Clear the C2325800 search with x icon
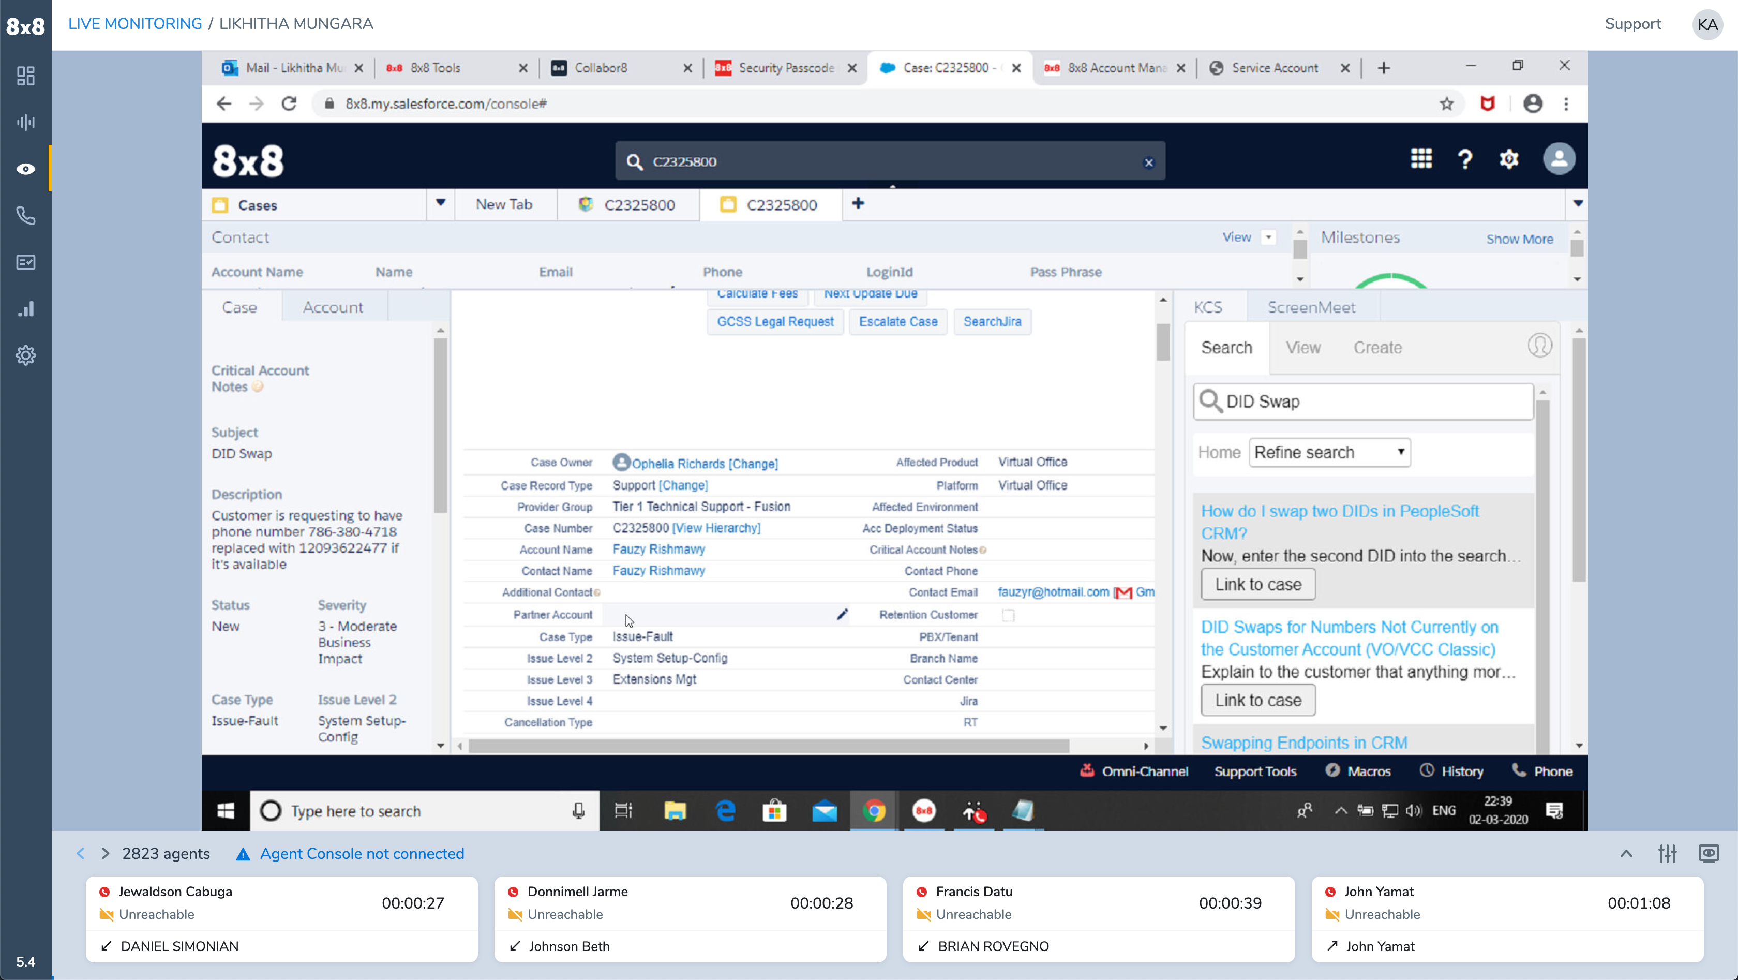The height and width of the screenshot is (980, 1738). click(1148, 162)
